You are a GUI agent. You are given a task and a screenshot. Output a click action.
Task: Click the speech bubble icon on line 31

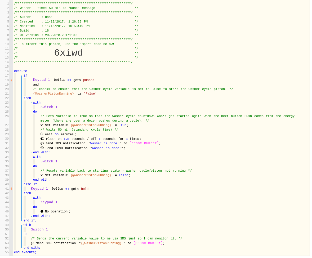[x=42, y=144]
